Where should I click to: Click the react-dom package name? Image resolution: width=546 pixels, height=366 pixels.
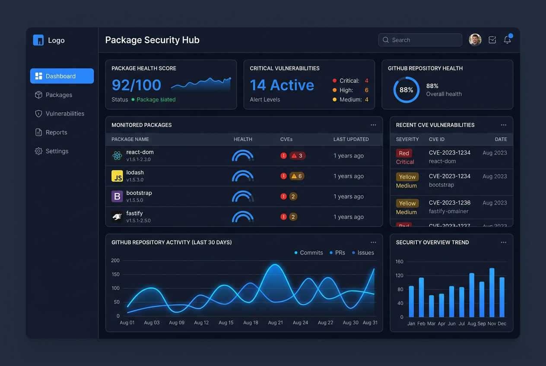click(x=140, y=152)
